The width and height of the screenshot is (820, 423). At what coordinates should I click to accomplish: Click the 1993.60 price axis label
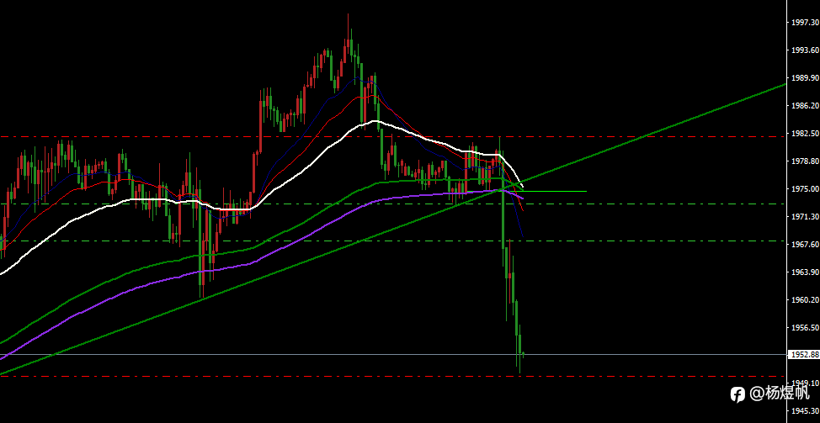coord(805,50)
